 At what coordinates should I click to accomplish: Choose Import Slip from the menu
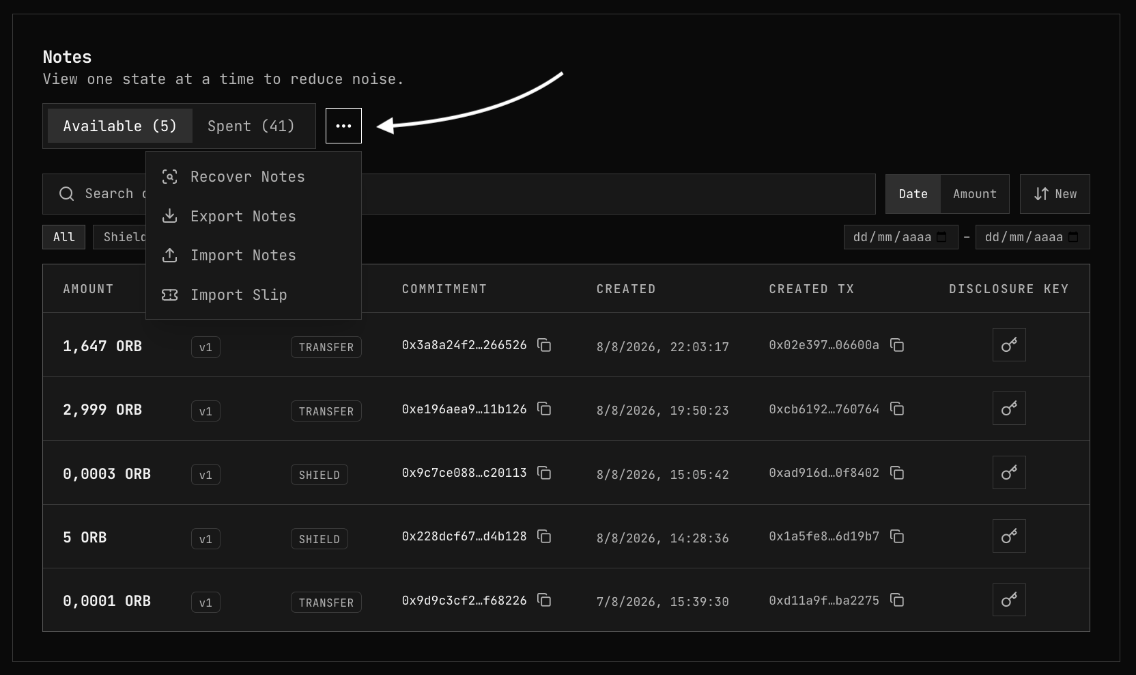(253, 295)
